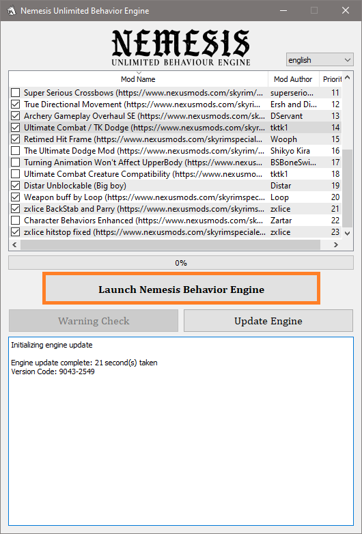Sort by the Mod Author column header
Viewport: 362px width, 534px height.
[x=293, y=79]
